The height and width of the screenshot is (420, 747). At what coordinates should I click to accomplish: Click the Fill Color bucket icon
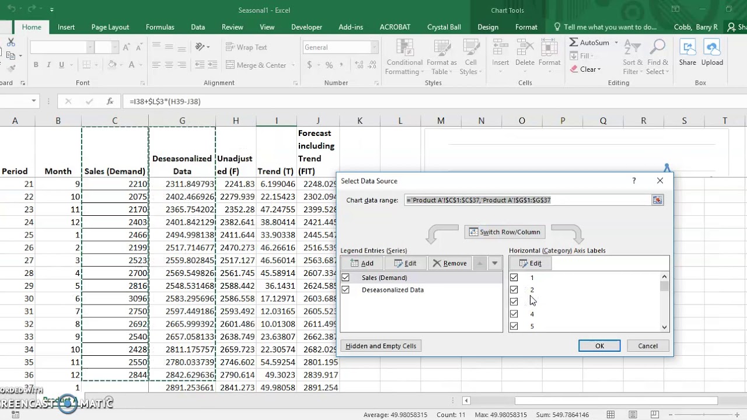coord(112,65)
